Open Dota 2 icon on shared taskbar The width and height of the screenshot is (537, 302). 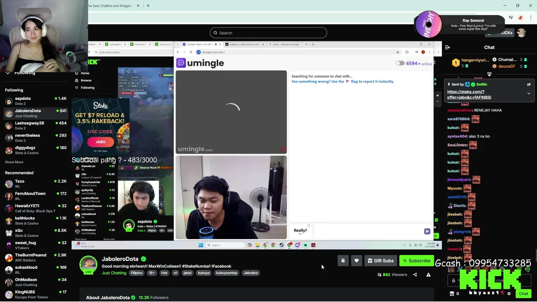[313, 245]
